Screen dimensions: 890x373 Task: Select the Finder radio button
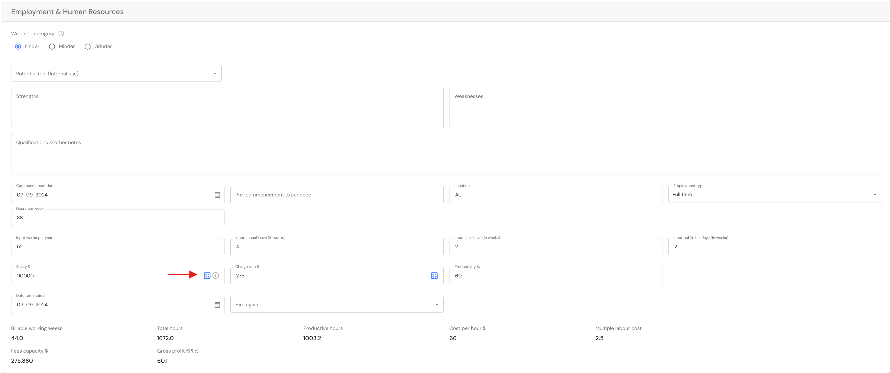[18, 46]
